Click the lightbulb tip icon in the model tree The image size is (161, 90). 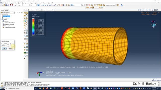click(x=22, y=13)
